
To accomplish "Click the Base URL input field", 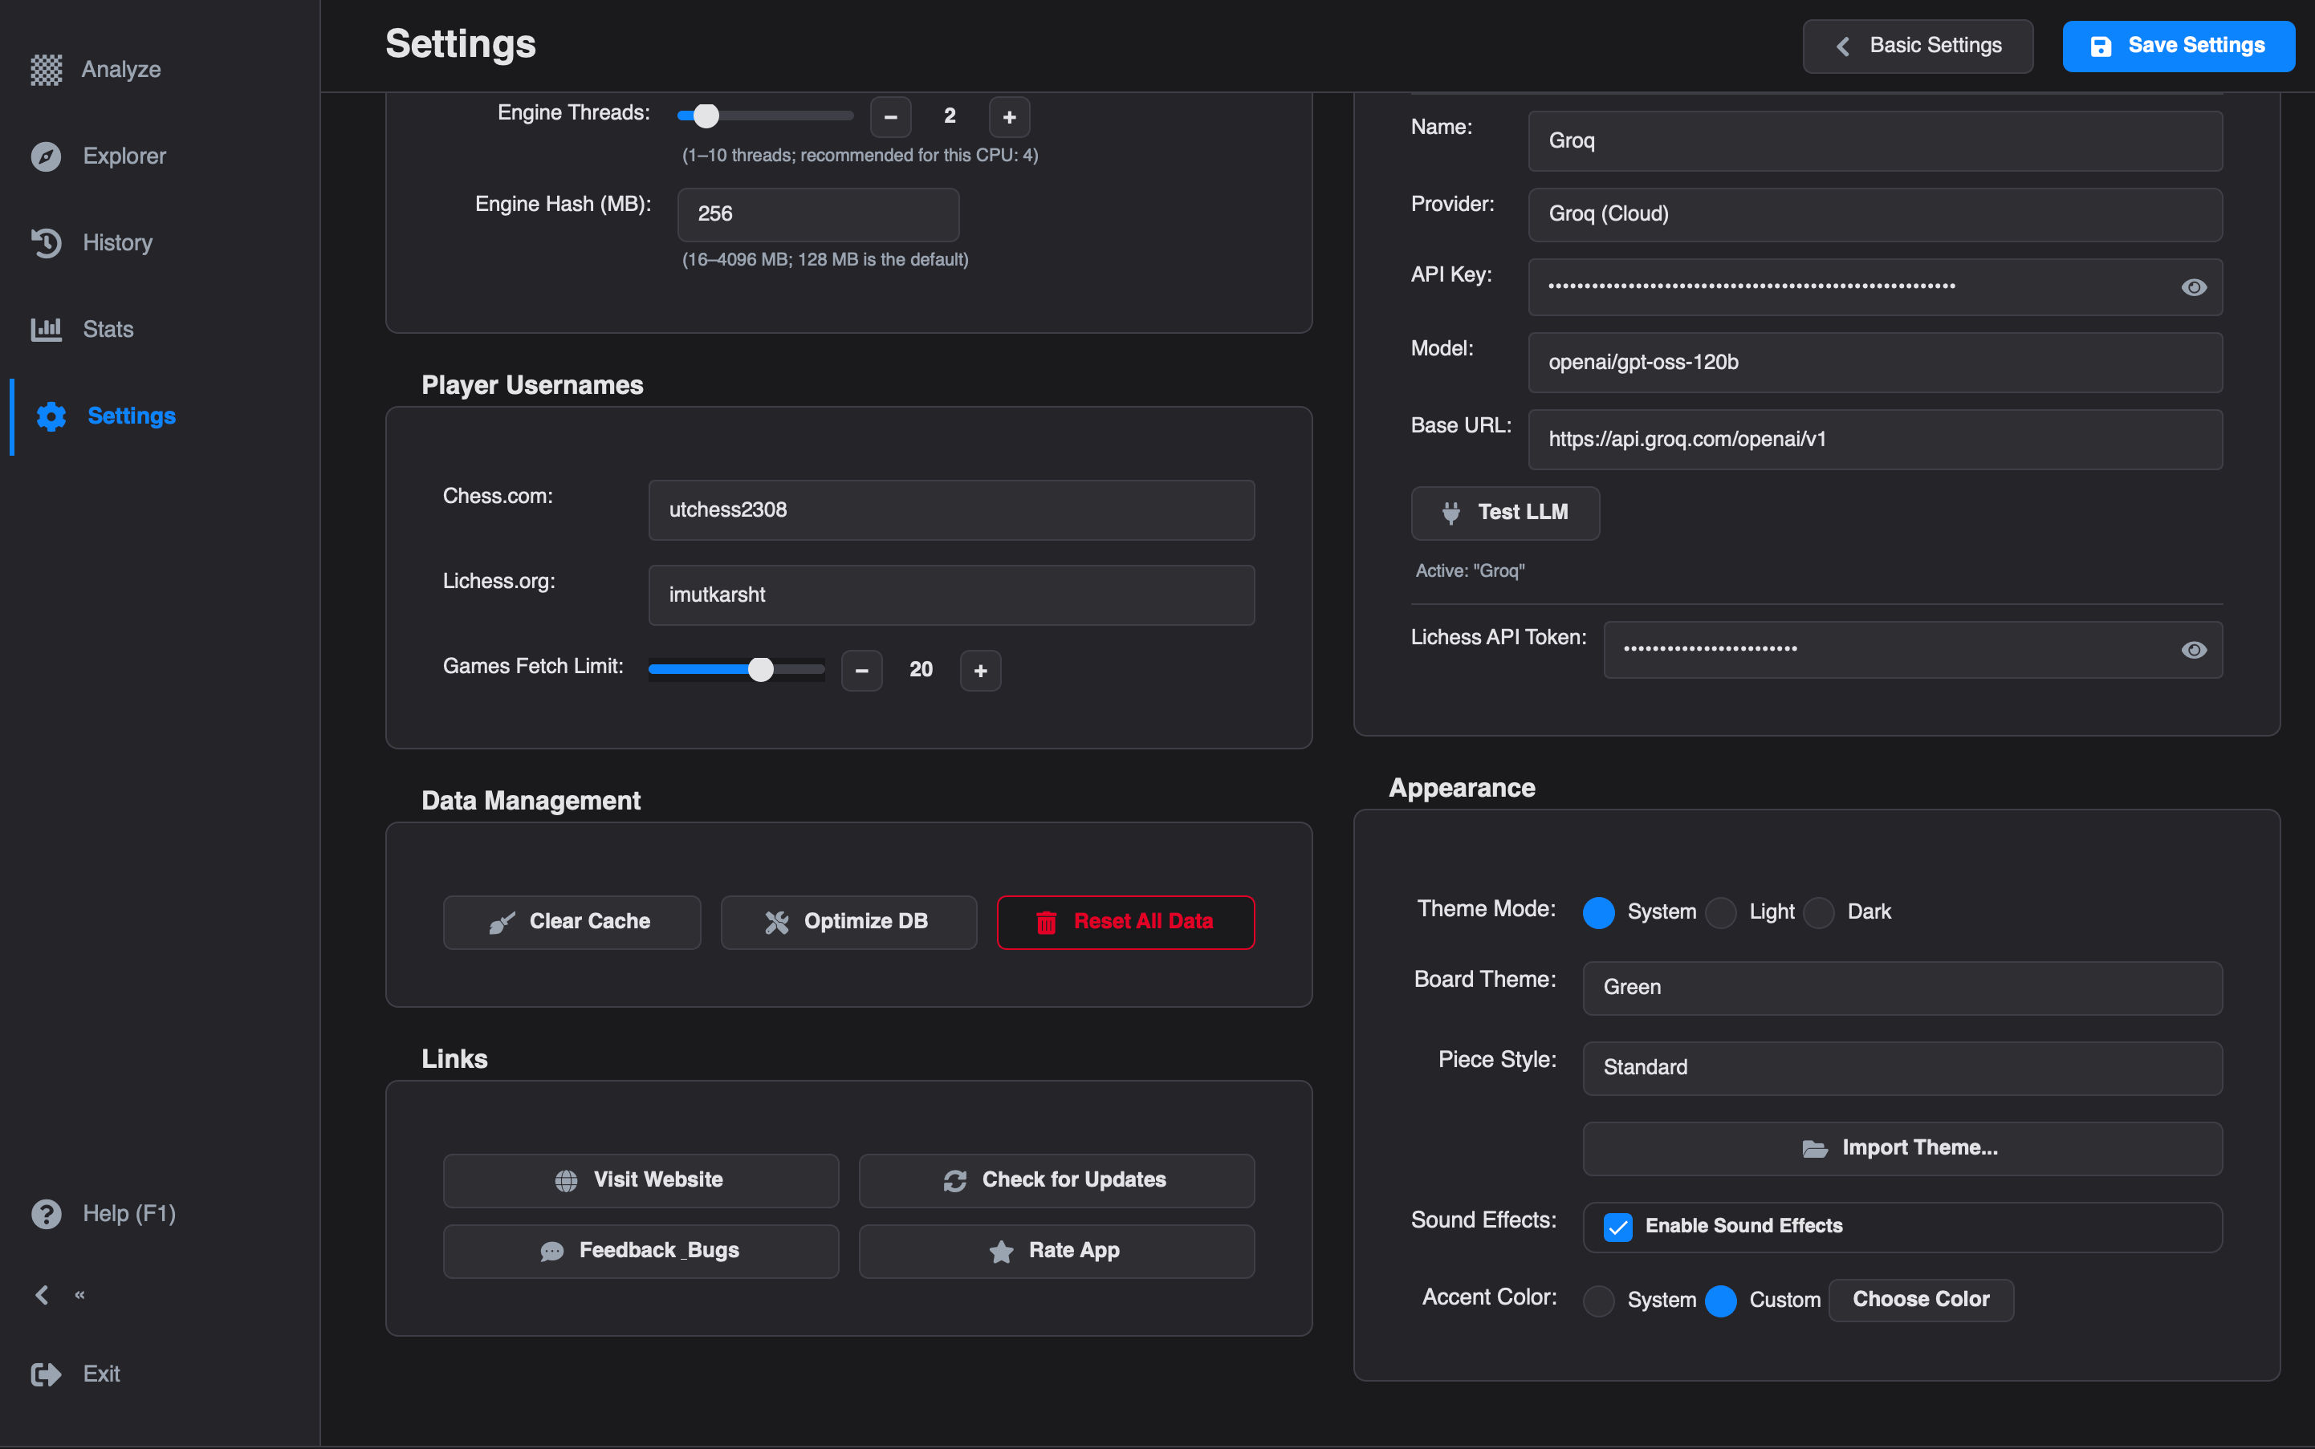I will click(x=1875, y=440).
